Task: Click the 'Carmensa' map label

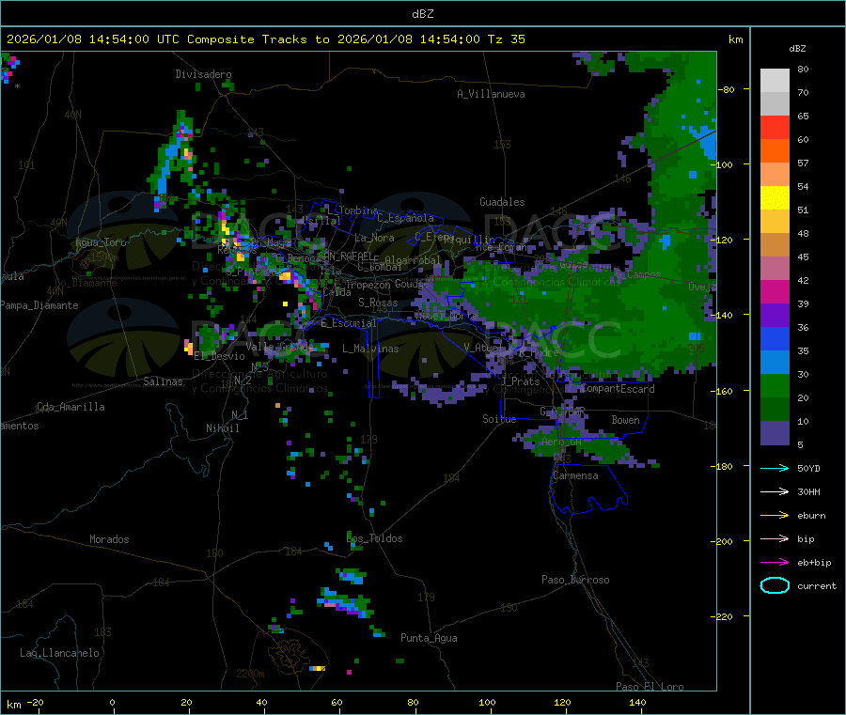Action: 575,475
